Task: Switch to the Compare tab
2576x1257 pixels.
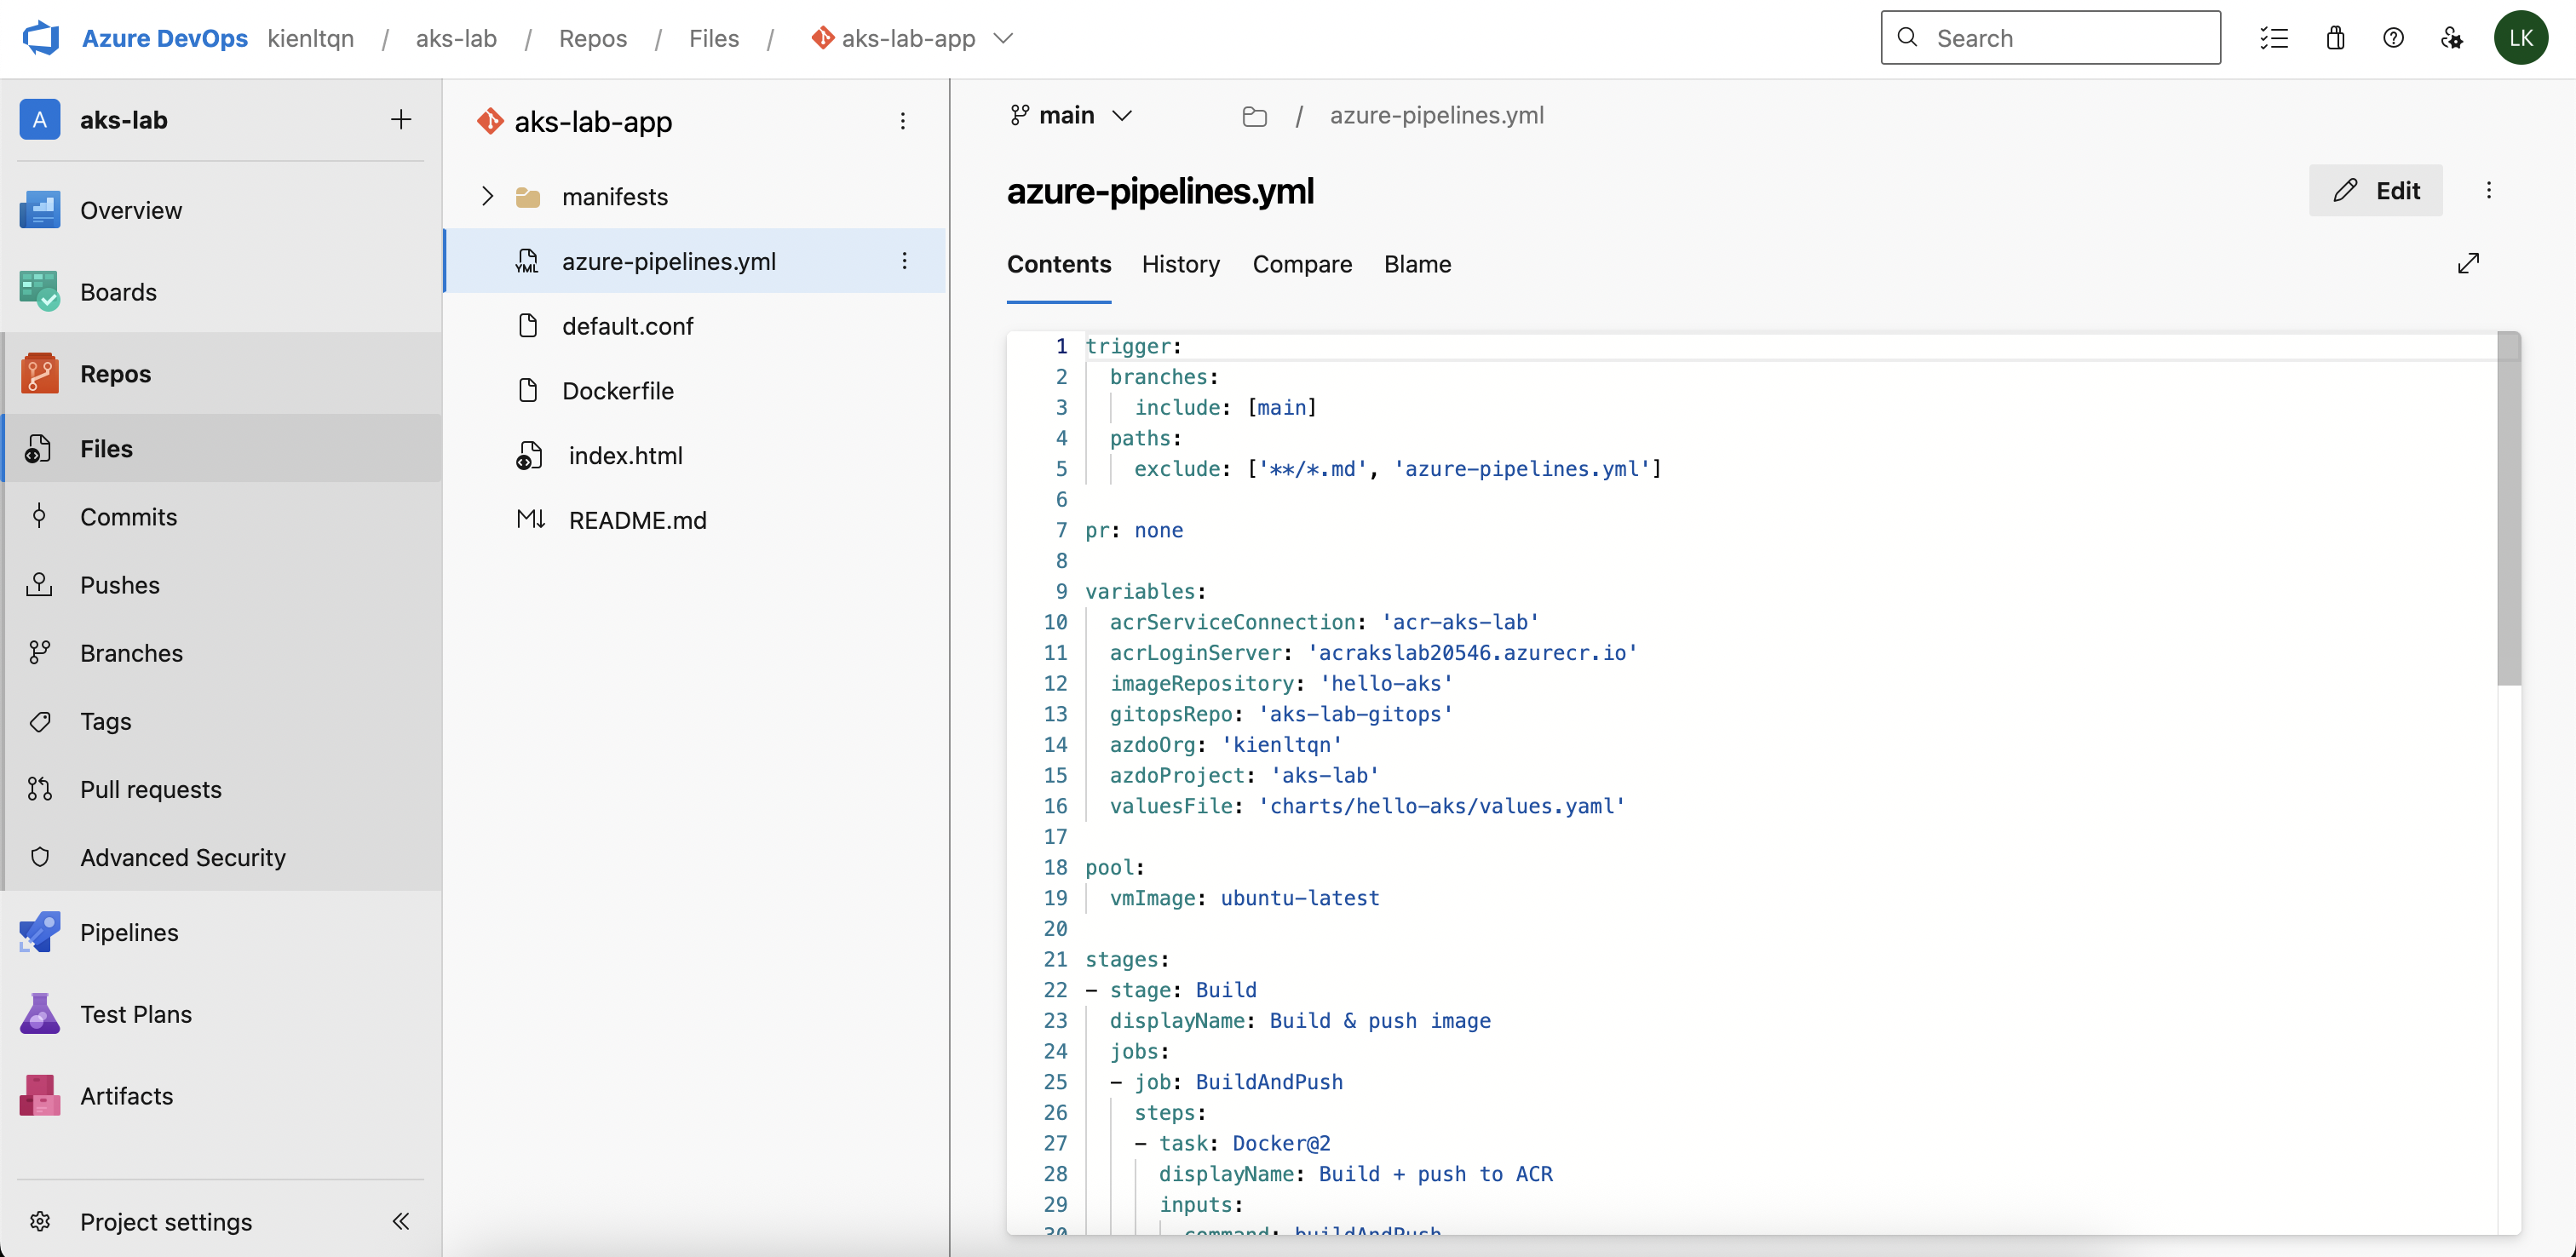Action: click(x=1302, y=264)
